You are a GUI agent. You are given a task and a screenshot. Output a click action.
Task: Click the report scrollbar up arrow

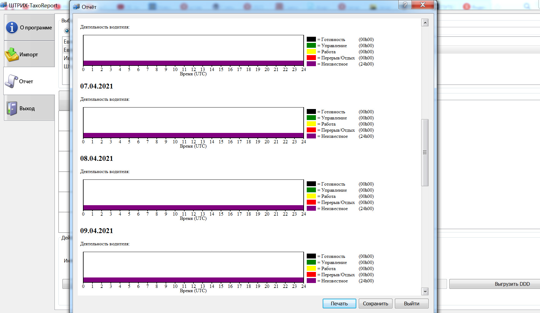(x=425, y=22)
